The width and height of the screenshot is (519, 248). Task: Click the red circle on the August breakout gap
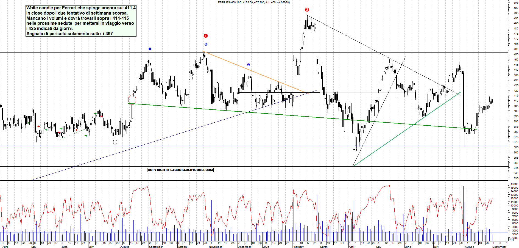click(x=132, y=100)
